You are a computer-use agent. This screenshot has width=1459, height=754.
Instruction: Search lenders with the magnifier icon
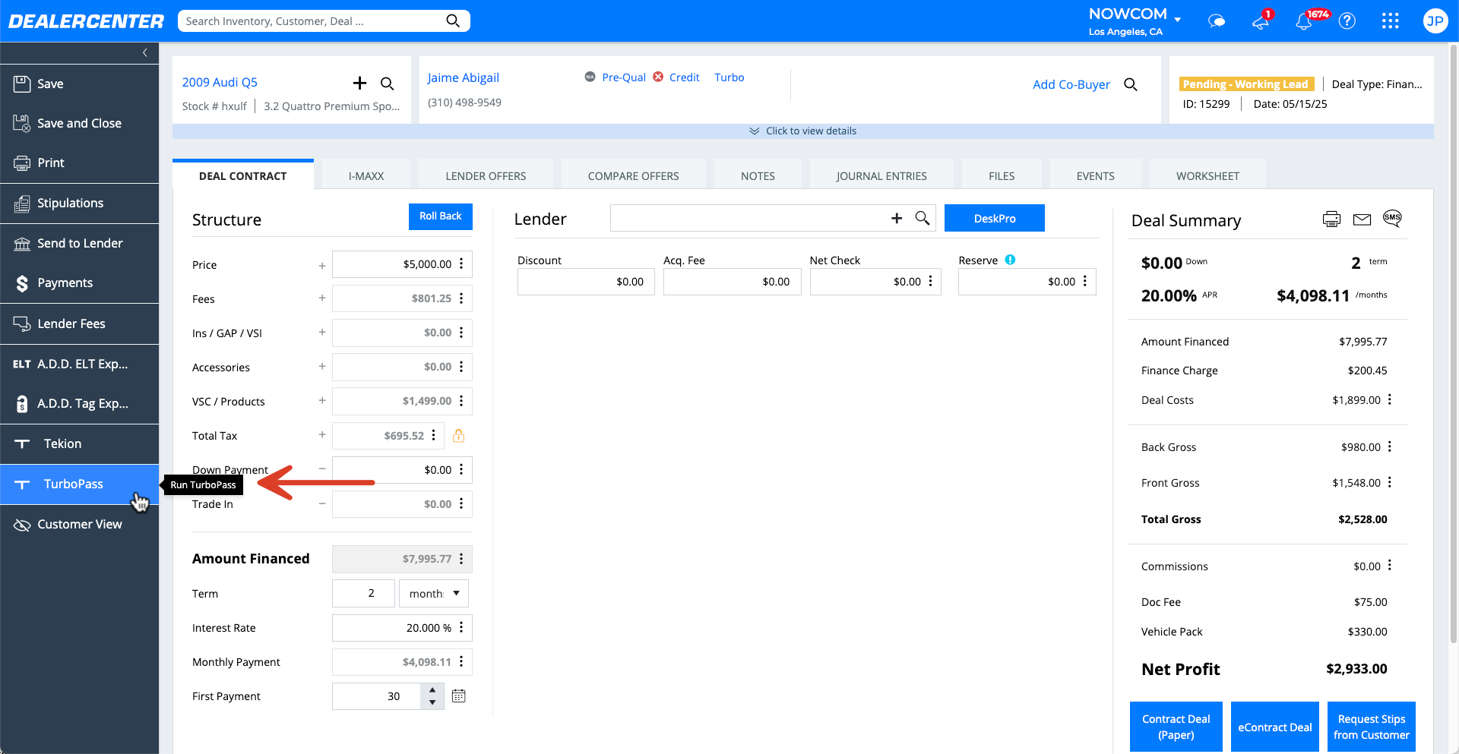[923, 218]
